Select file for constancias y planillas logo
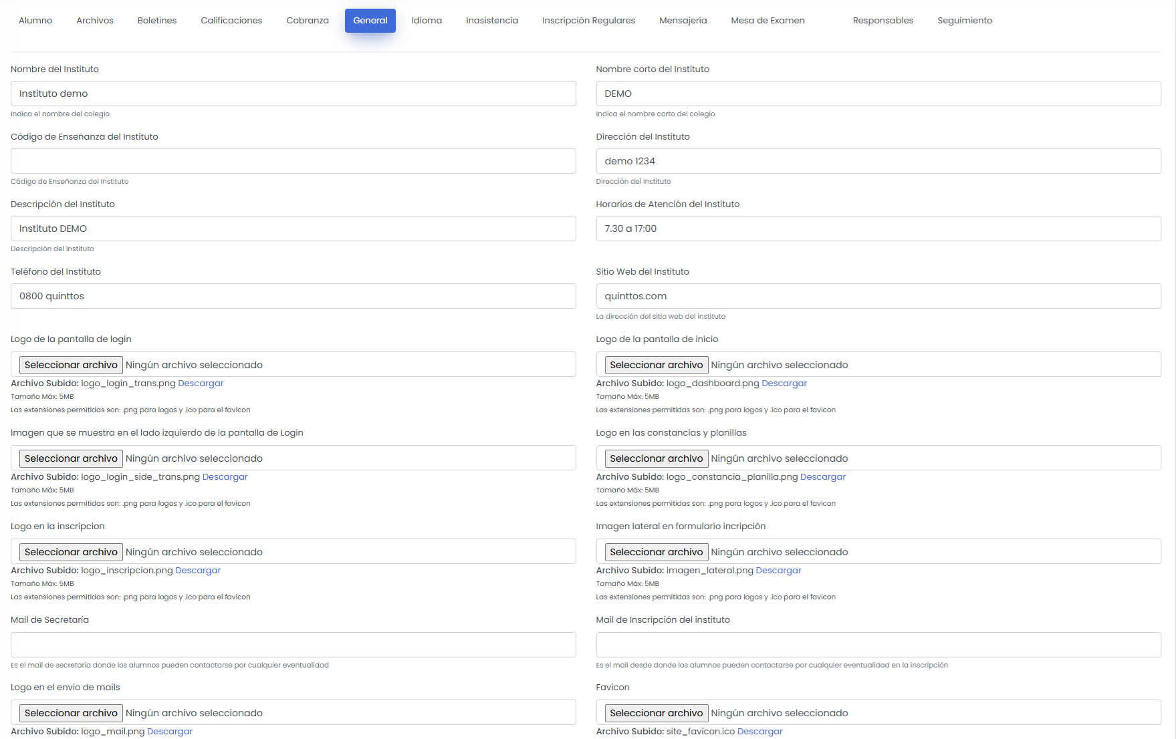Image resolution: width=1176 pixels, height=739 pixels. point(657,458)
